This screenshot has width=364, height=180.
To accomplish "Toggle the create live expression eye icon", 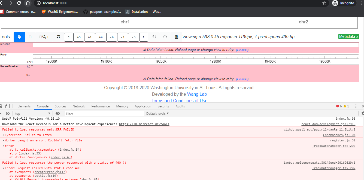I will [x=57, y=113].
